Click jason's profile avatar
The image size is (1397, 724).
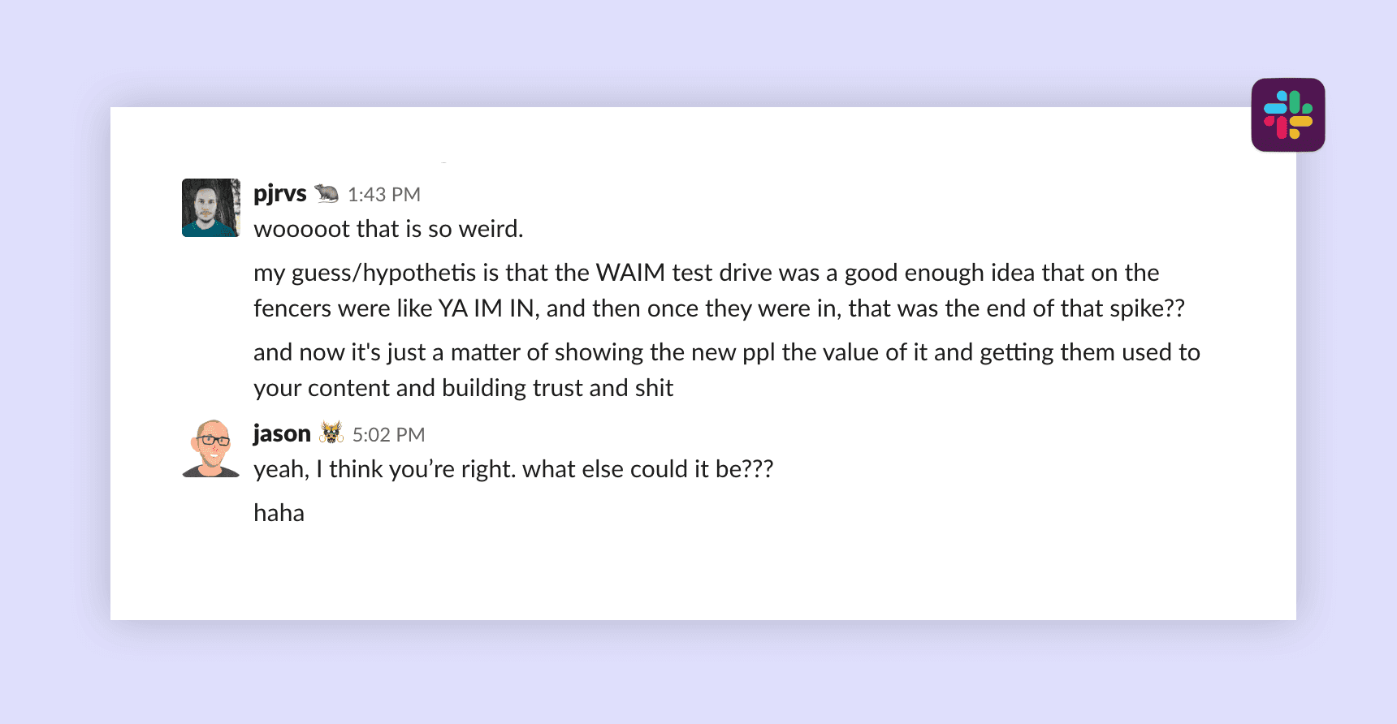point(210,447)
